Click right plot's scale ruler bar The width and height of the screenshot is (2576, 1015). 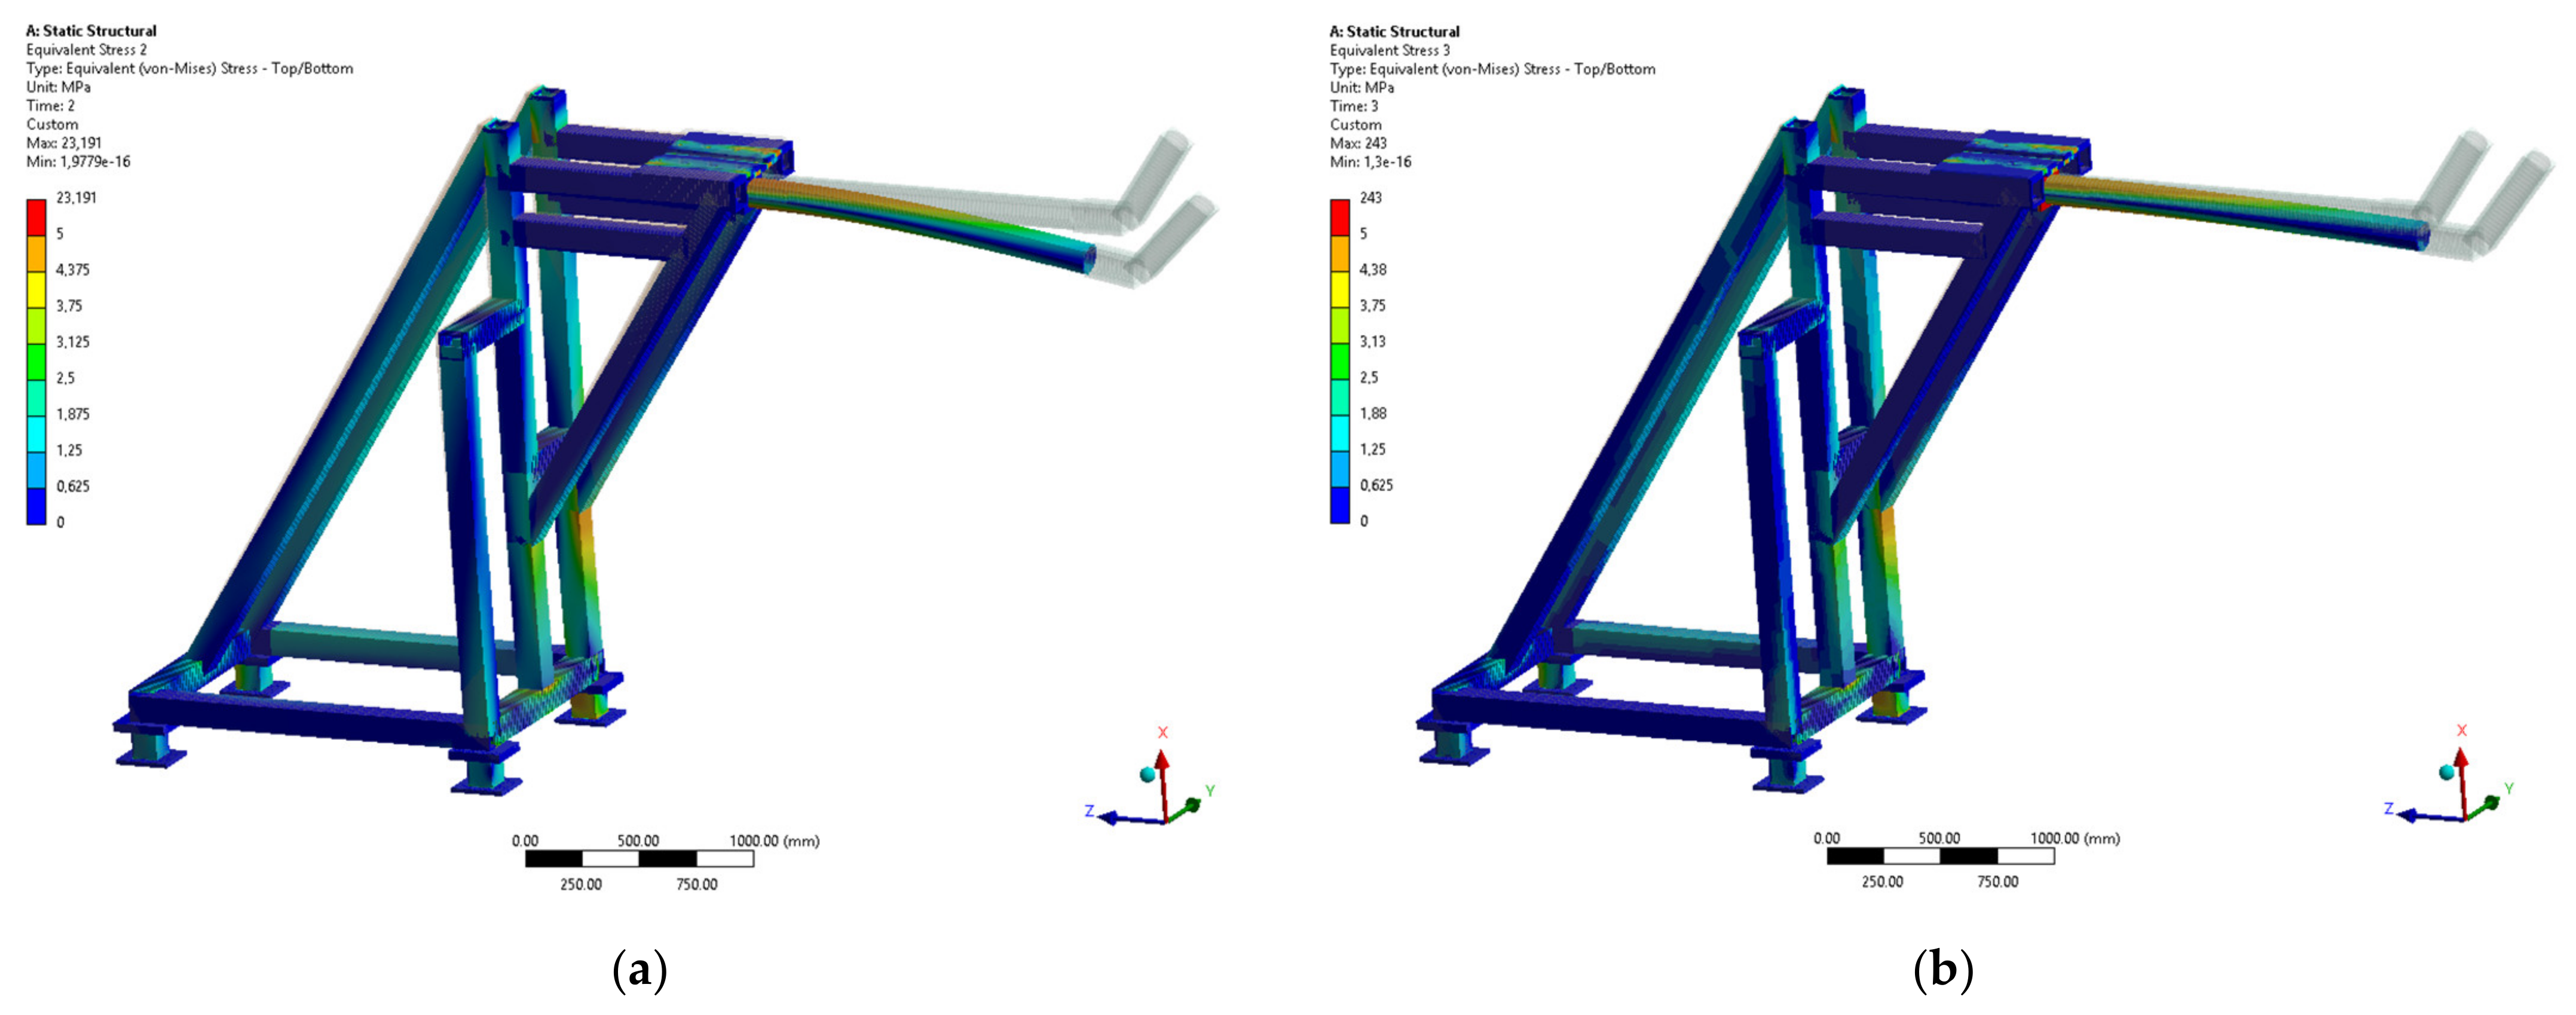1940,857
